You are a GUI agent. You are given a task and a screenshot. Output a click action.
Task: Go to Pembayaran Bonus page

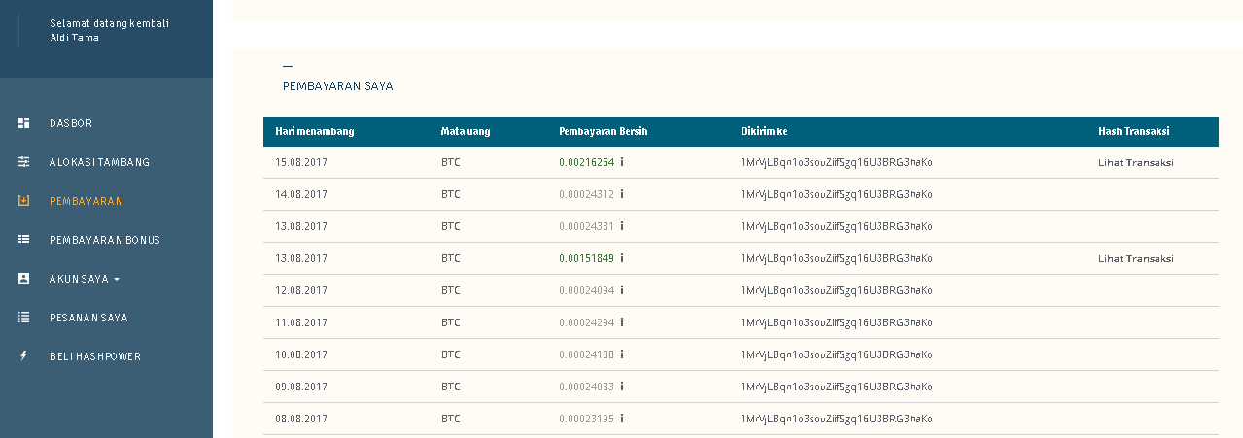[x=105, y=240]
